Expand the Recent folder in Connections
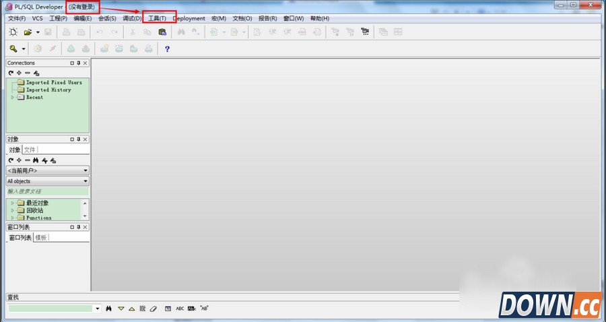This screenshot has width=606, height=322. click(x=12, y=97)
